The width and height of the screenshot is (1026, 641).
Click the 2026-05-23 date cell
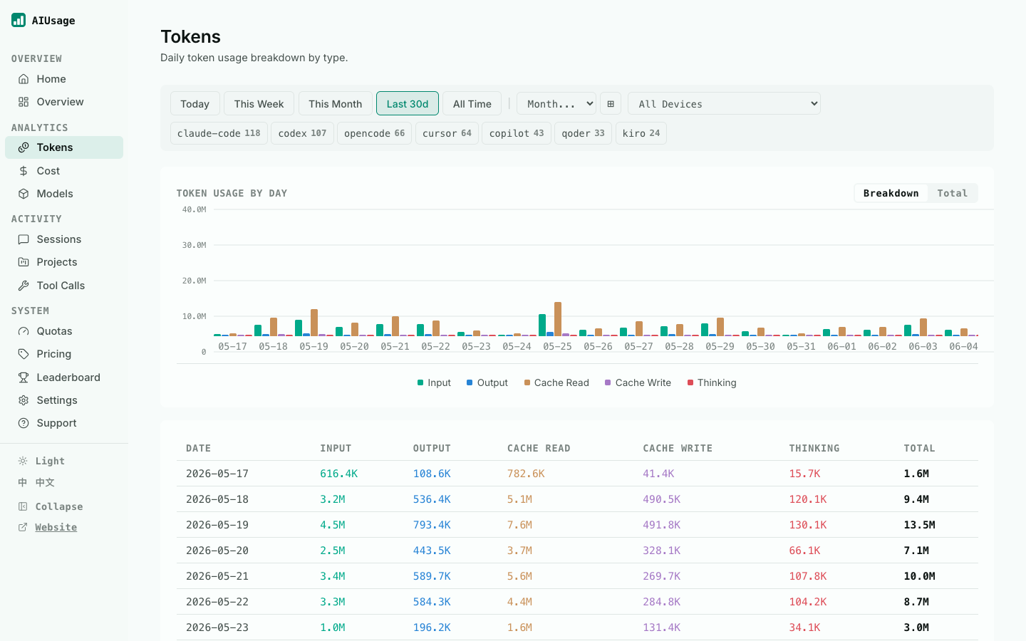click(217, 627)
